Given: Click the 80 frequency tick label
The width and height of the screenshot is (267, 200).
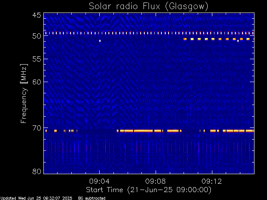Looking at the screenshot, I should point(37,171).
